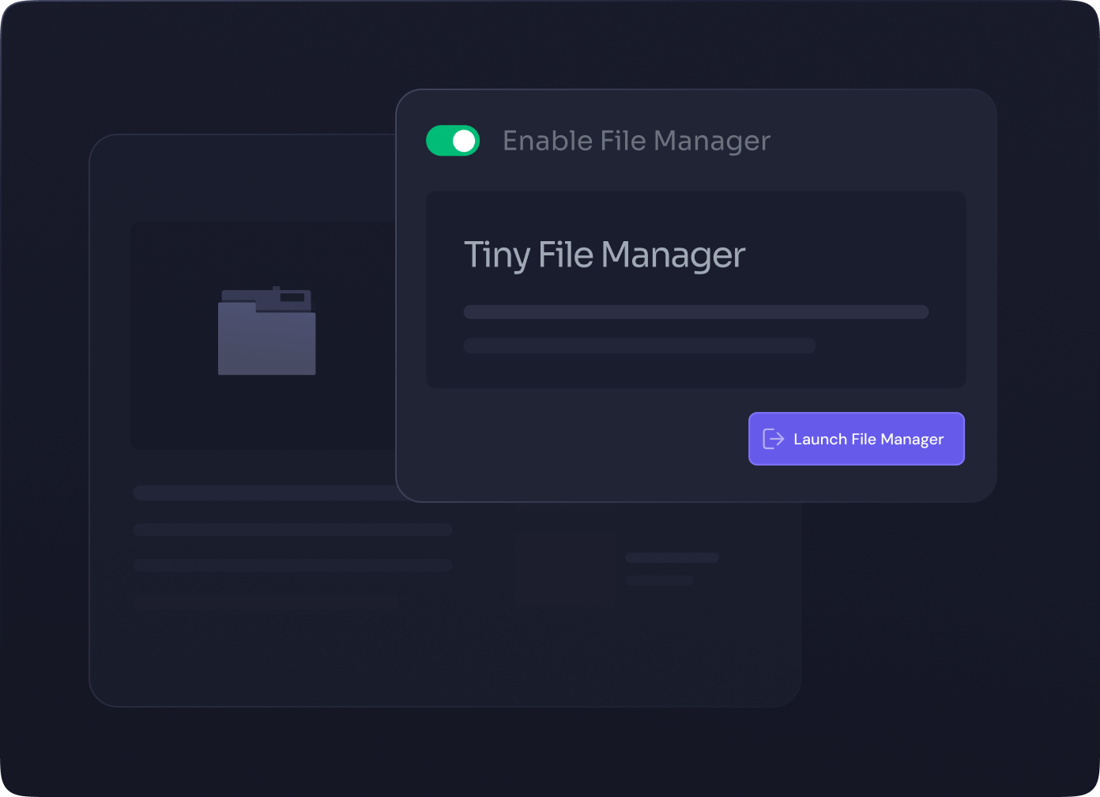Click the upper small placeholder bar at card's lower right

tap(672, 557)
